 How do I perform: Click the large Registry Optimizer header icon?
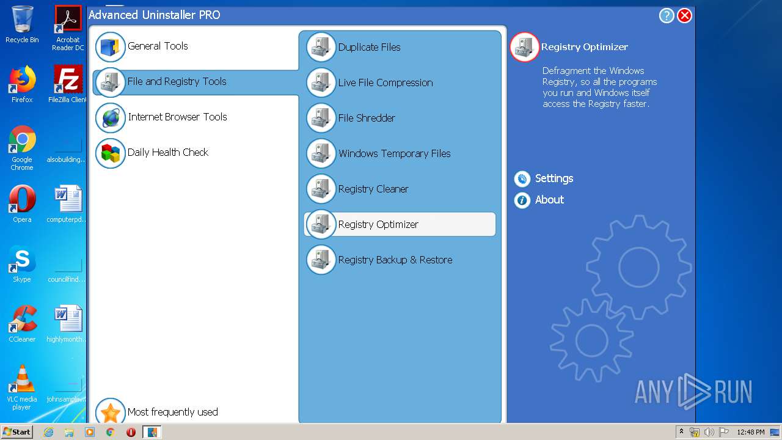click(x=524, y=47)
